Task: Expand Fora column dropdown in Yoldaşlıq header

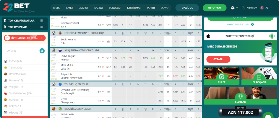Action: (191, 86)
